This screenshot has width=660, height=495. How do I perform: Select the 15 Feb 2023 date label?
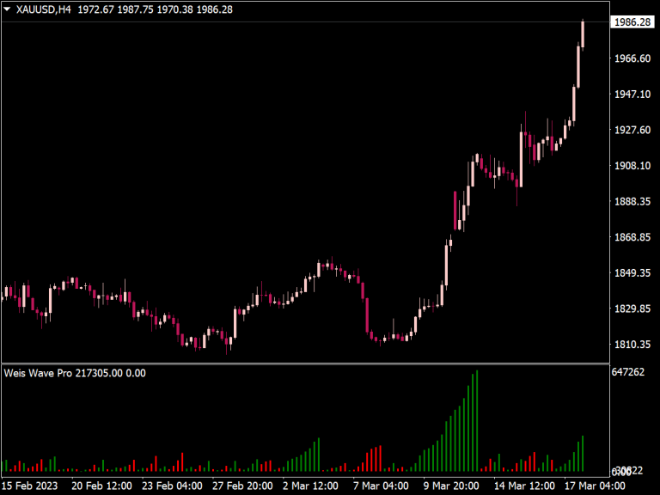[x=29, y=486]
